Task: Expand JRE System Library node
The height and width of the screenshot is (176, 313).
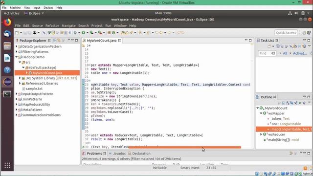Action: pos(20,78)
